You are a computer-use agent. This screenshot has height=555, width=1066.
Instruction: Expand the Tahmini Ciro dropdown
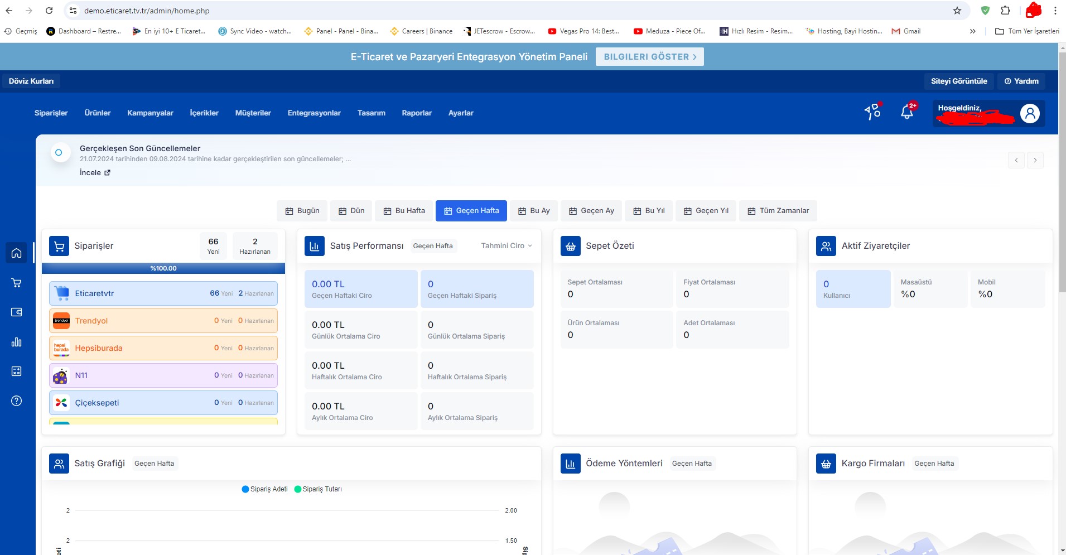point(507,246)
